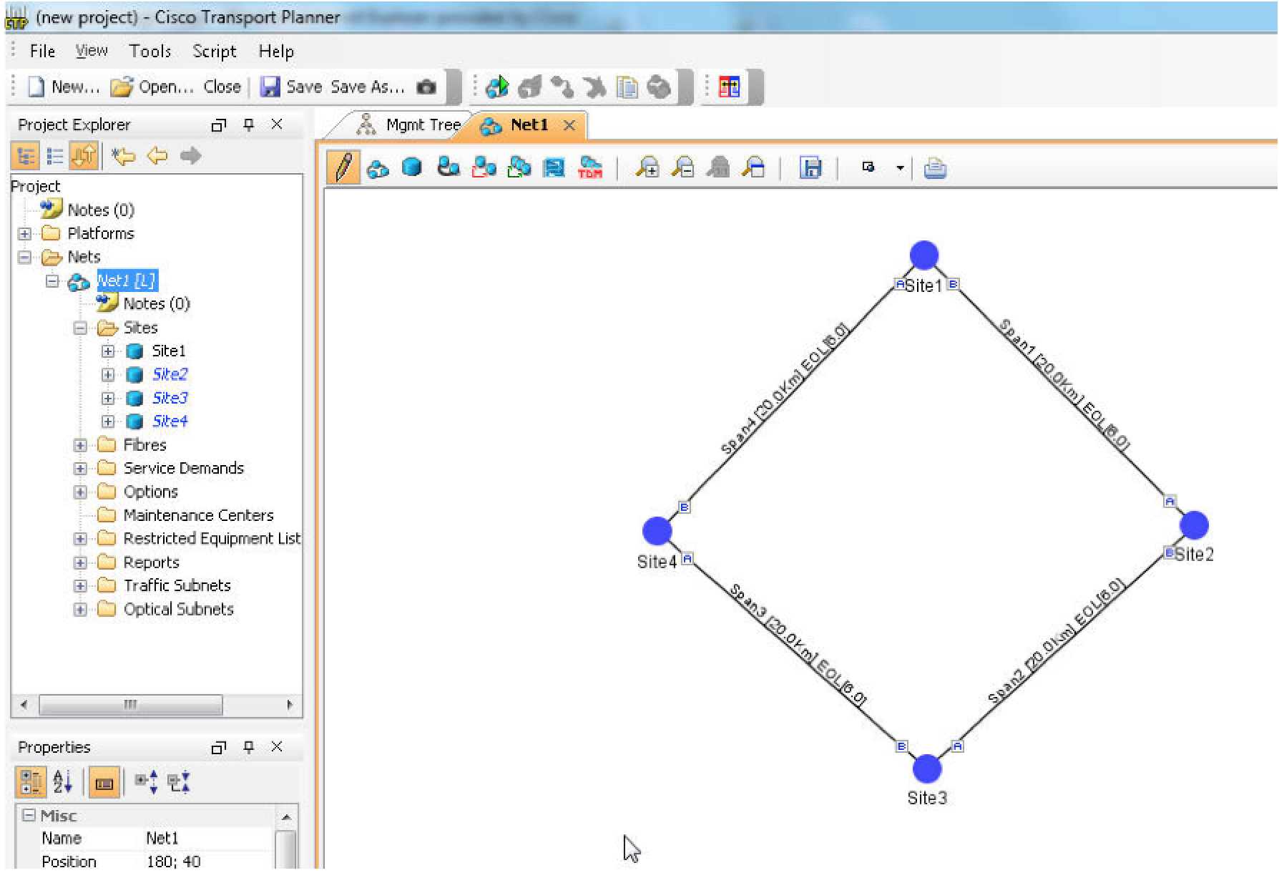Toggle categorized view in Properties panel
This screenshot has height=873, width=1279.
click(x=30, y=783)
